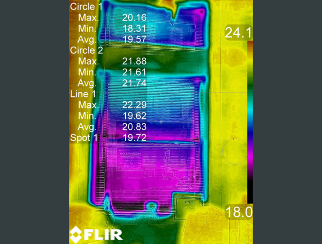
Task: Click Line 1 maximum value 22.29
Action: pyautogui.click(x=134, y=105)
